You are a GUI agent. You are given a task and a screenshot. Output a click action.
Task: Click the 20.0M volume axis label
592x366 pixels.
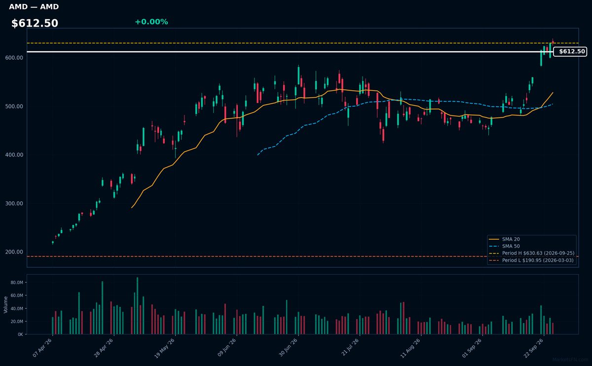[x=17, y=322]
